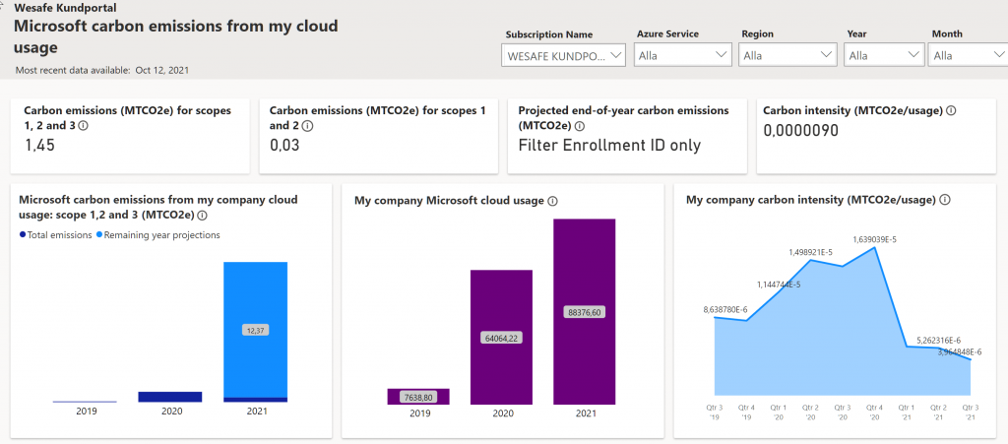Click the 2020 dark blue emissions bar
This screenshot has width=1008, height=444.
pos(169,397)
